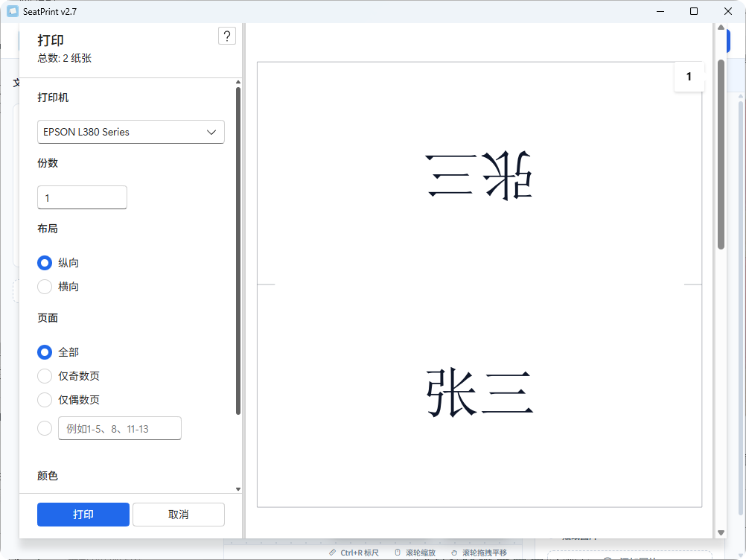Click the copies field showing 1

pos(83,197)
